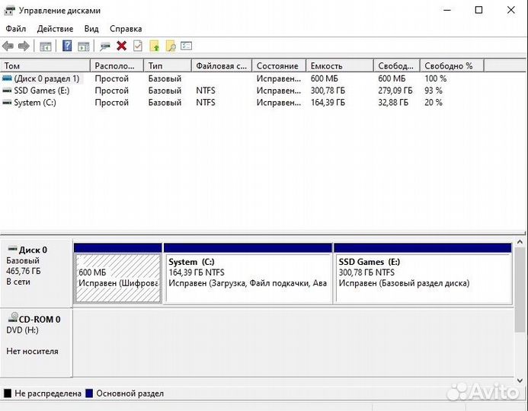528x411 pixels.
Task: Select the Диск 0 disk label panel
Action: (x=37, y=273)
